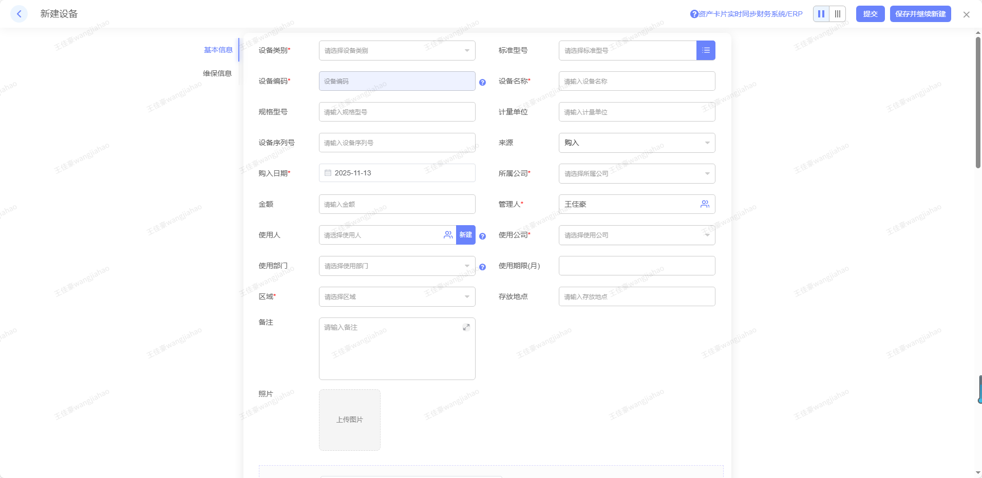This screenshot has width=982, height=478.
Task: Click the help icon beside 使用部门
Action: 482,267
